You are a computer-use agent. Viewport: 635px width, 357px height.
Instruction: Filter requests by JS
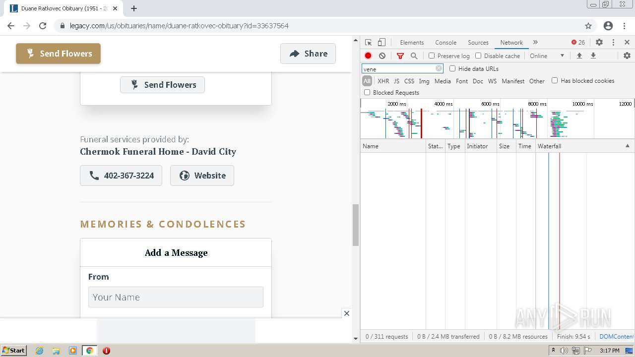coord(396,81)
